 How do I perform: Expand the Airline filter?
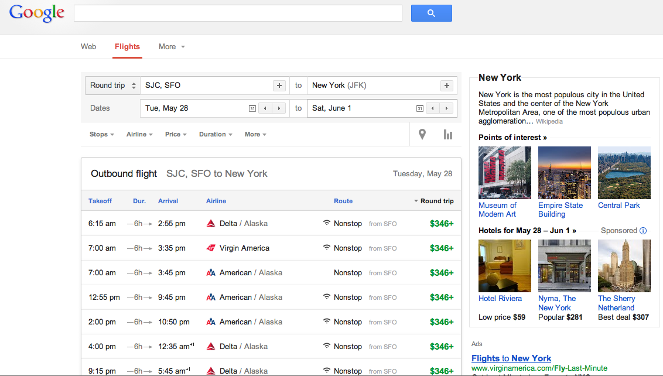pos(139,135)
